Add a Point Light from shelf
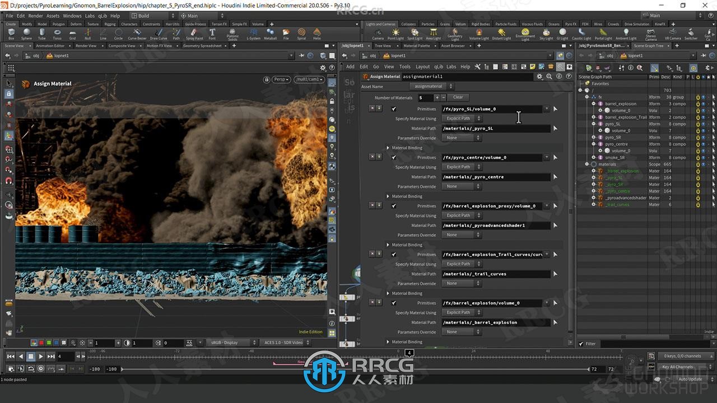 click(x=395, y=34)
